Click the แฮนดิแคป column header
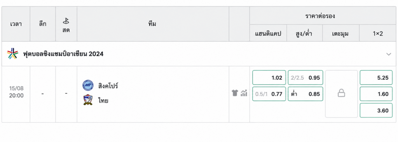Screen dimensions: 398x142 click(x=268, y=33)
